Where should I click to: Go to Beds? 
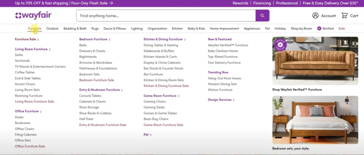click(83, 45)
